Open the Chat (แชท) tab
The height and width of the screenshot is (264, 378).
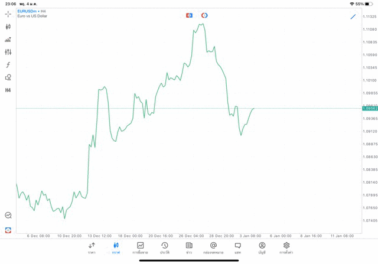pyautogui.click(x=237, y=247)
